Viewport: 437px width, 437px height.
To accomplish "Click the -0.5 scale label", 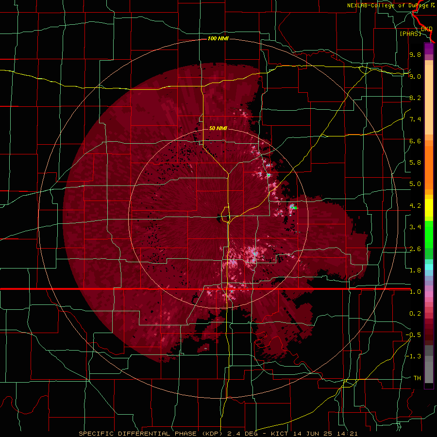I will 413,335.
